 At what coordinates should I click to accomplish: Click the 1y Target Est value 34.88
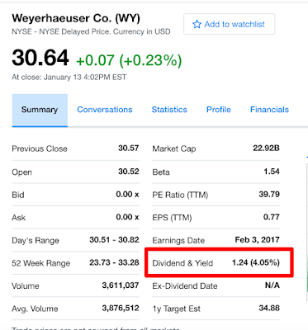(269, 308)
